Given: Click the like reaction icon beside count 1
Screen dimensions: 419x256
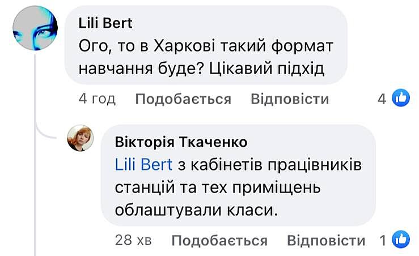Looking at the screenshot, I should coord(400,240).
